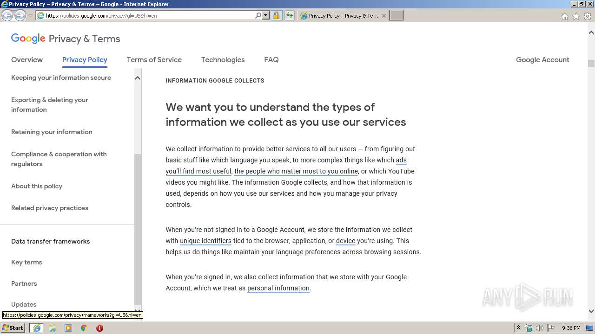Click the refresh page icon
The height and width of the screenshot is (334, 595).
[x=289, y=15]
